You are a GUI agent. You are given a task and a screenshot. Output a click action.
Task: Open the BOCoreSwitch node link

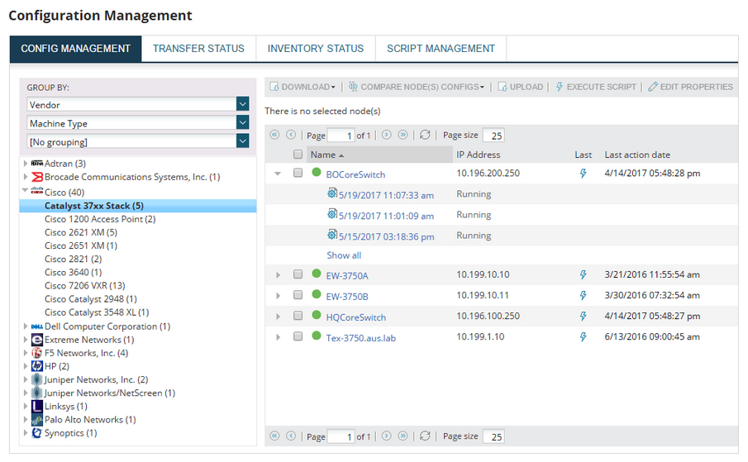pyautogui.click(x=355, y=174)
